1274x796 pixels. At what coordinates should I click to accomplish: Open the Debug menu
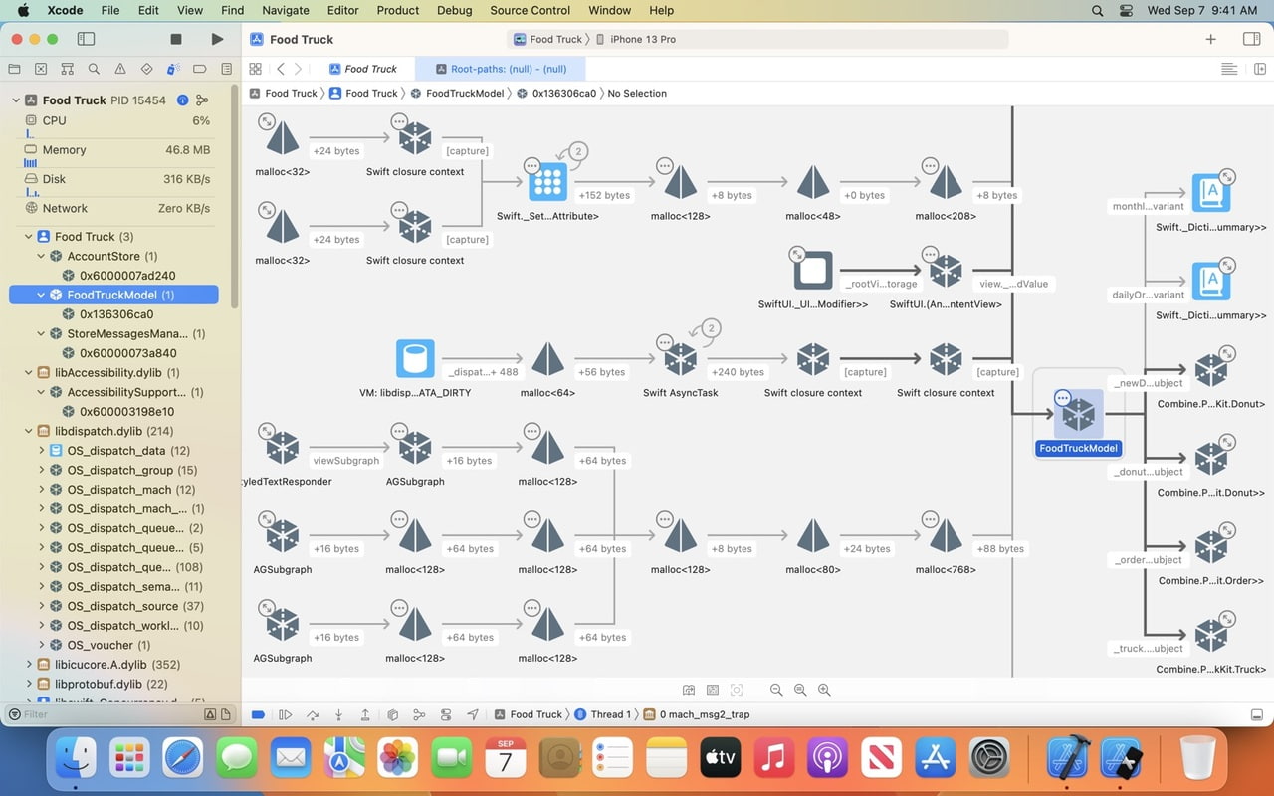(454, 10)
